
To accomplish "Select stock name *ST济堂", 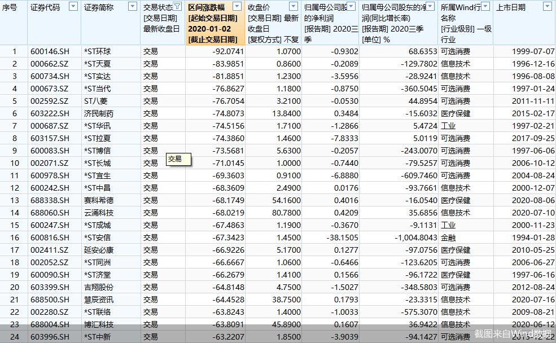I will [x=98, y=275].
